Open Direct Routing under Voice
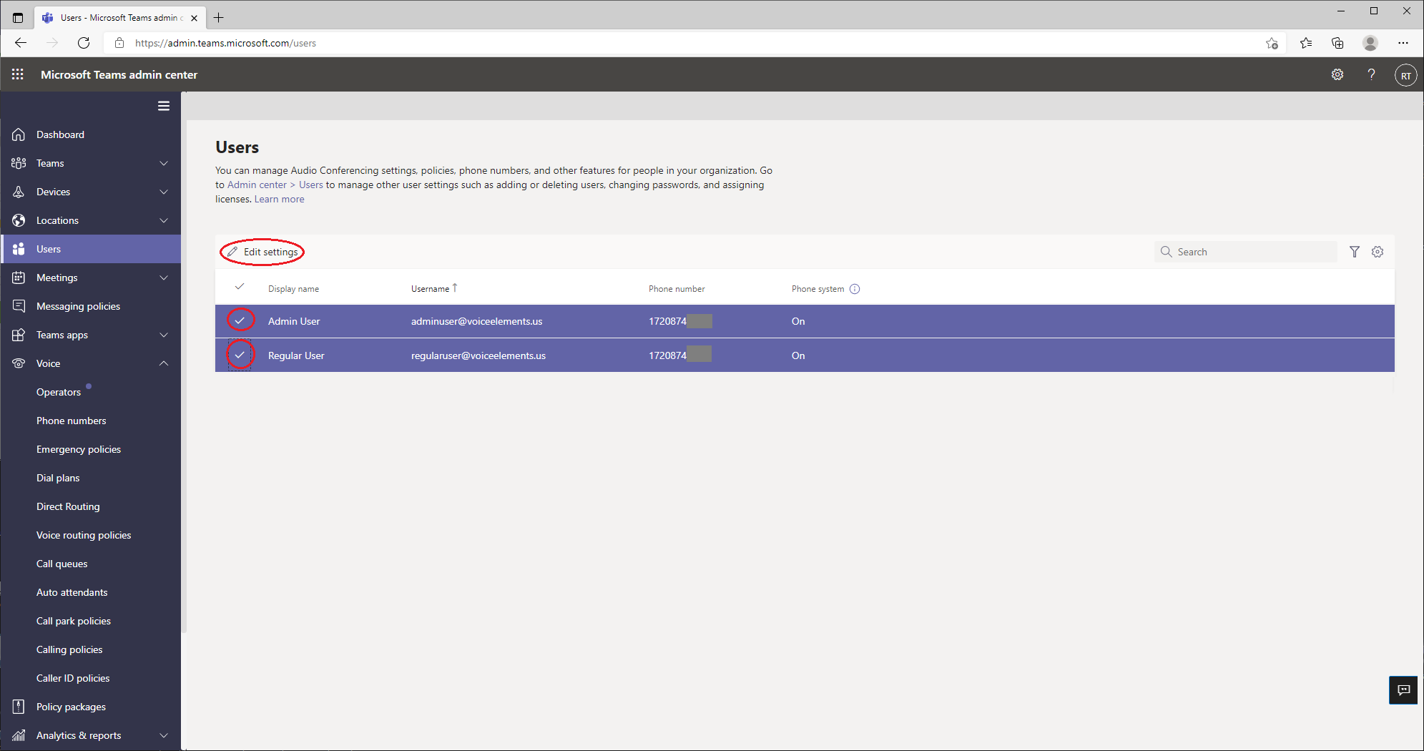1424x751 pixels. click(68, 506)
